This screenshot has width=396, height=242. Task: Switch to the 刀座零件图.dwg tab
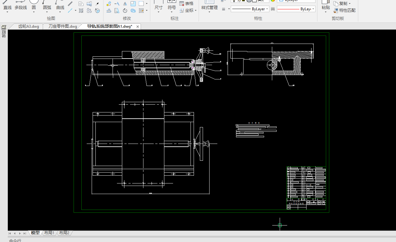click(x=62, y=26)
